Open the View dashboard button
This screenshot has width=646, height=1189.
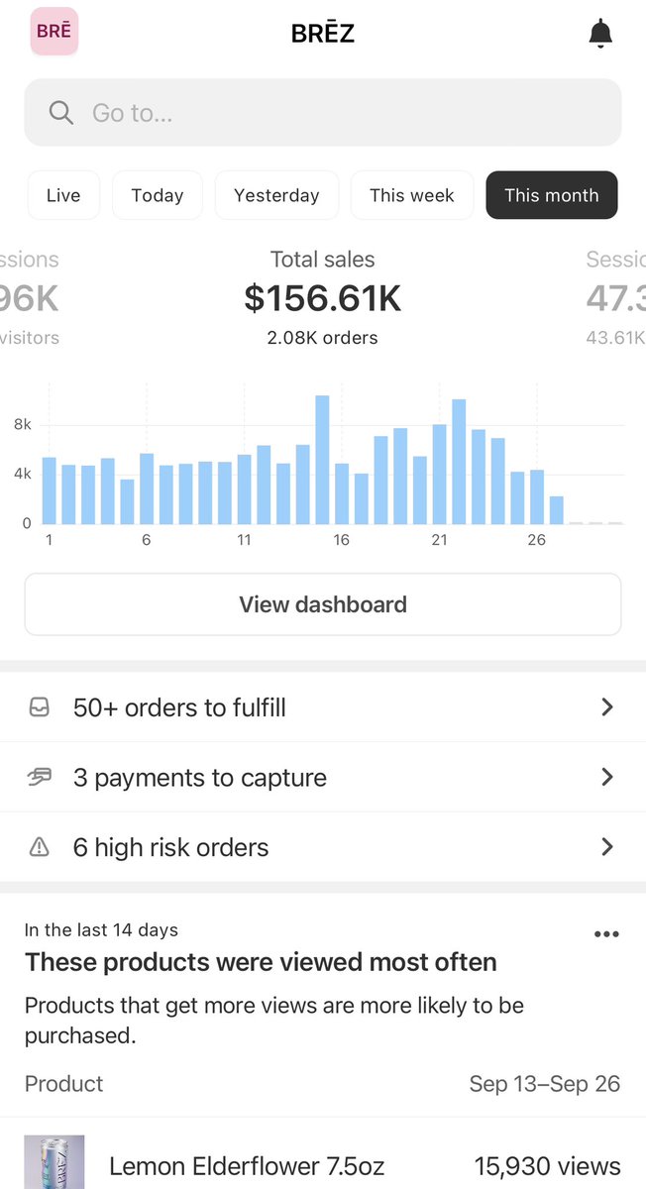323,604
